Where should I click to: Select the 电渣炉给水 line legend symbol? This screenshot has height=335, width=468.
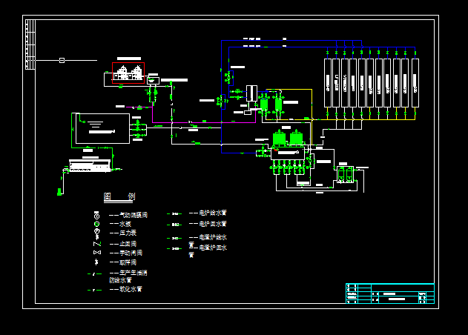point(174,239)
